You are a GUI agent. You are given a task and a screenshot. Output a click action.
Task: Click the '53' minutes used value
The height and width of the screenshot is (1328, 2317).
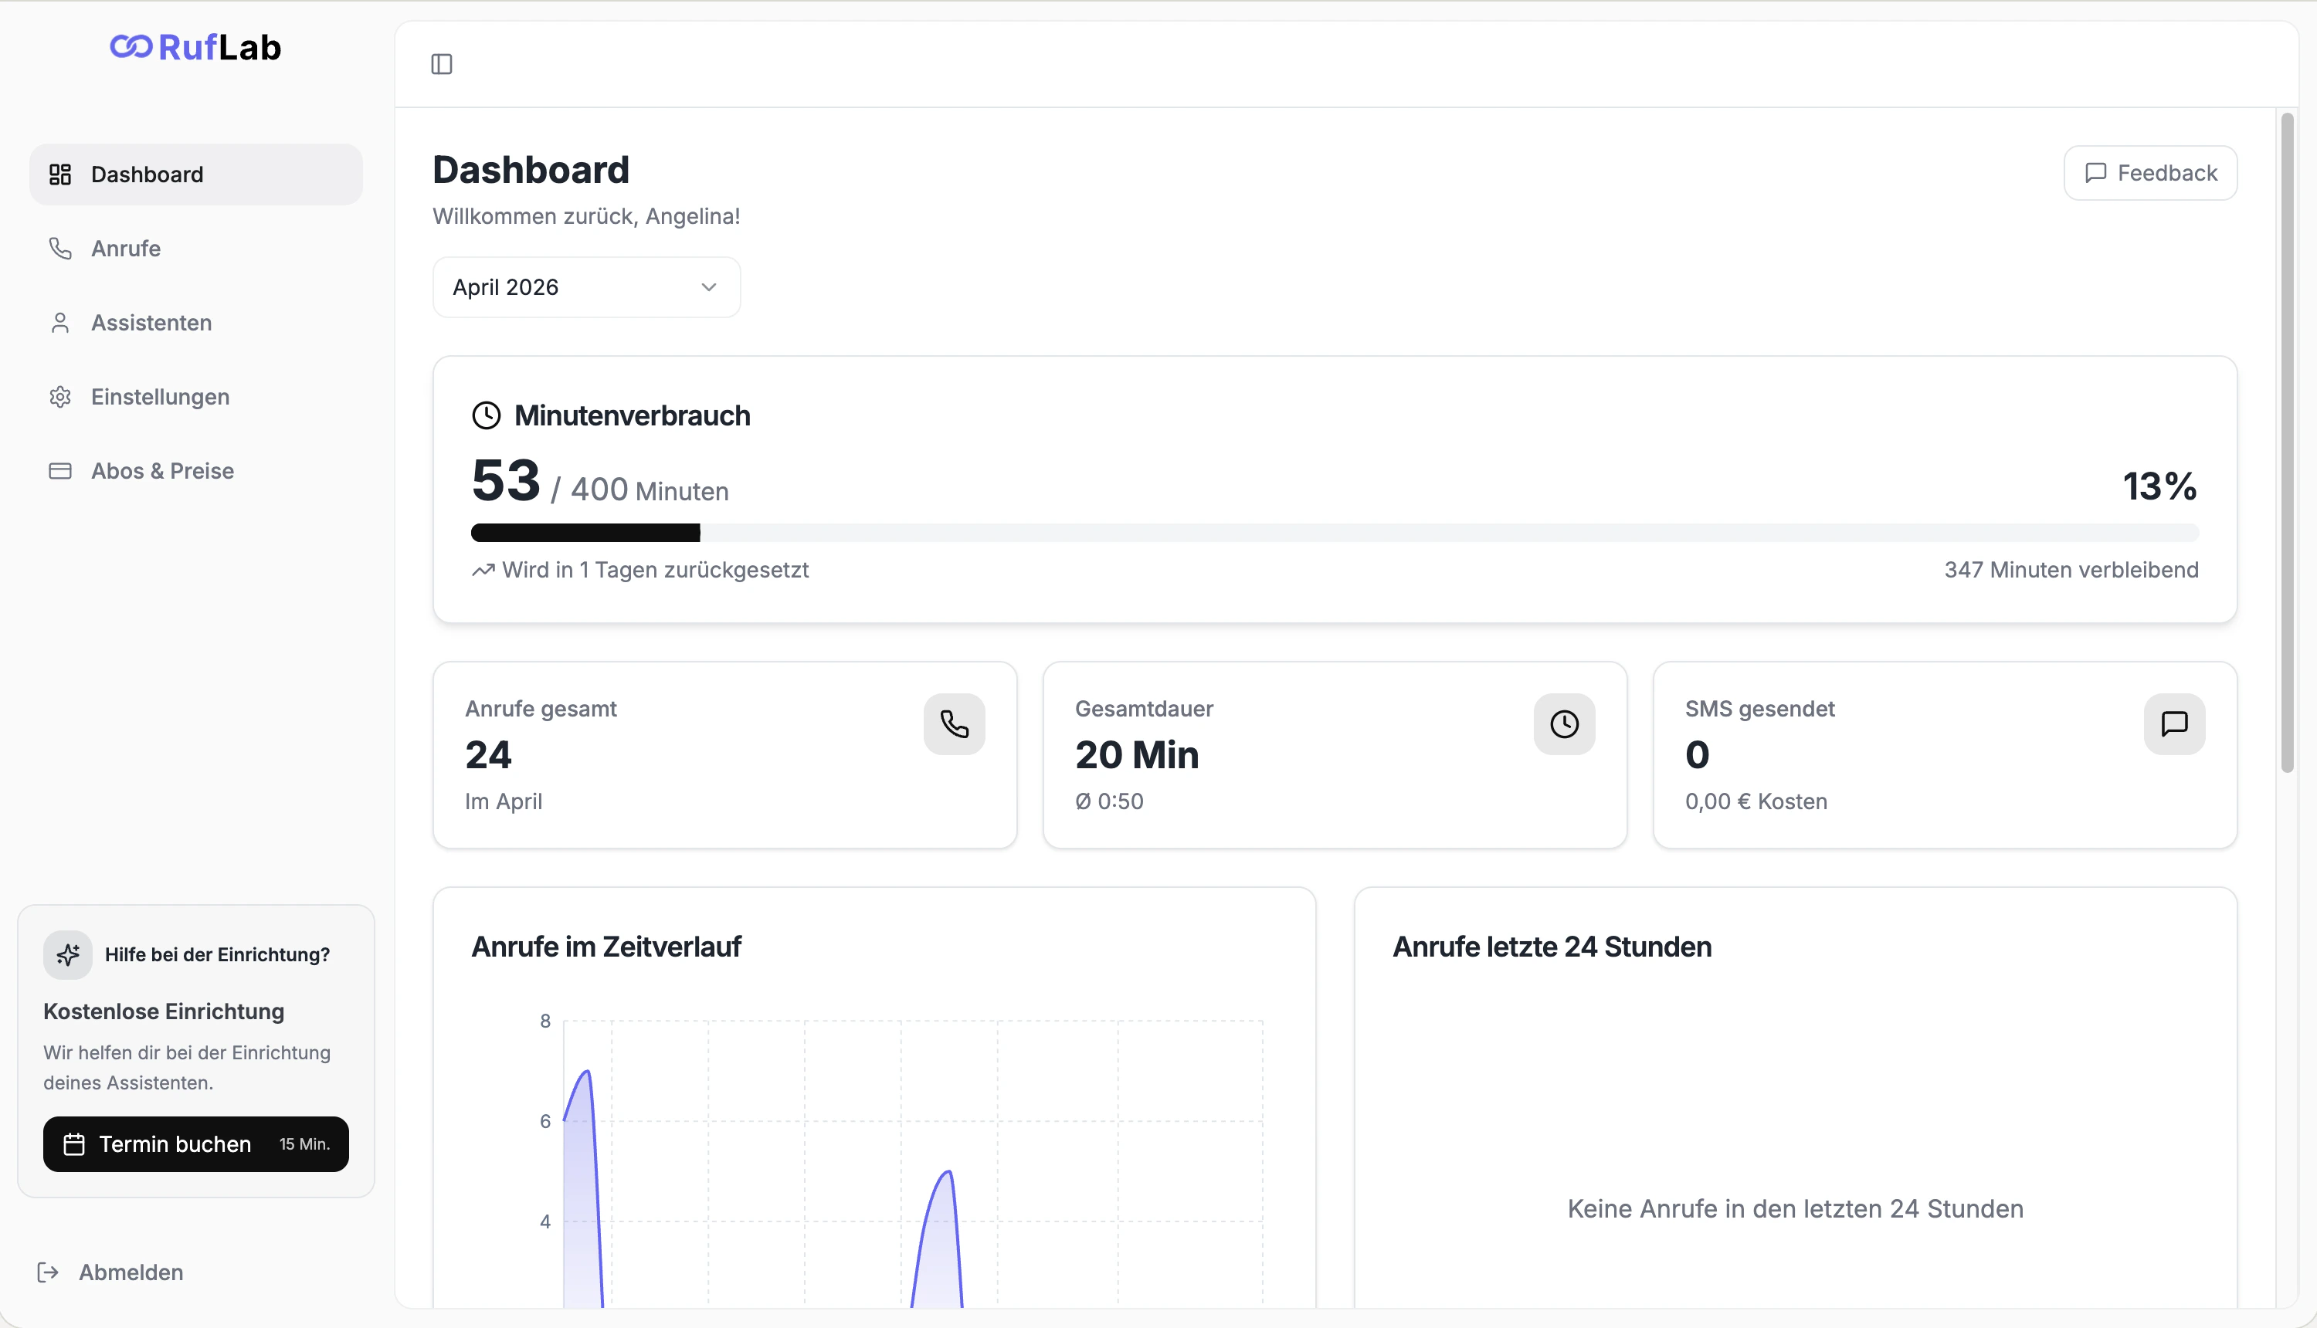505,481
